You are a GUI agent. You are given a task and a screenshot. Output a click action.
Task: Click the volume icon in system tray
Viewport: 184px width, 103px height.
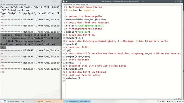[x=170, y=101]
